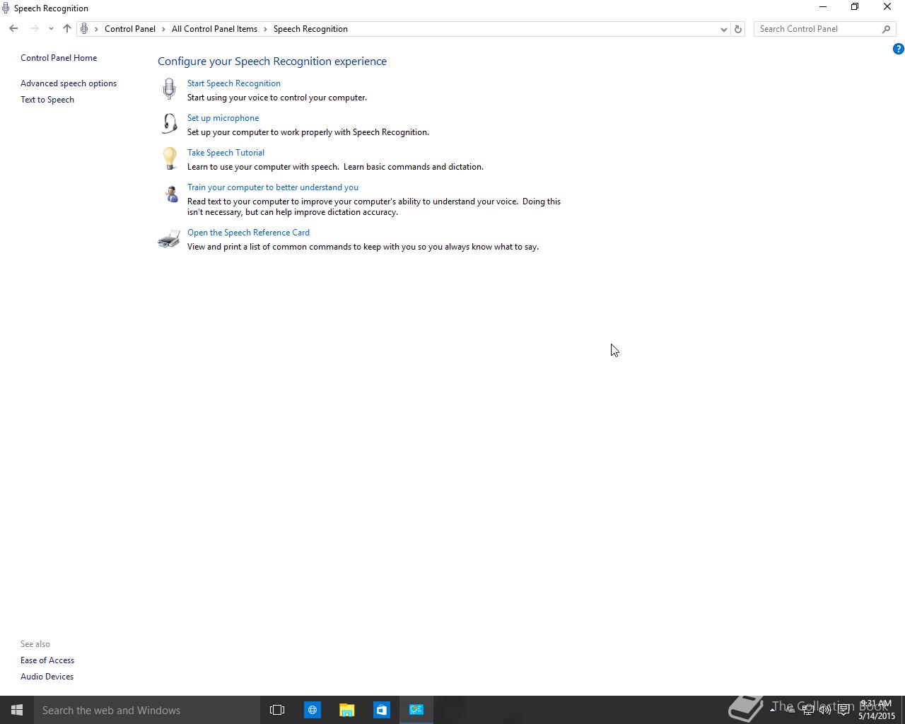
Task: Expand the chevron after All Control Panel Items
Action: (x=266, y=29)
